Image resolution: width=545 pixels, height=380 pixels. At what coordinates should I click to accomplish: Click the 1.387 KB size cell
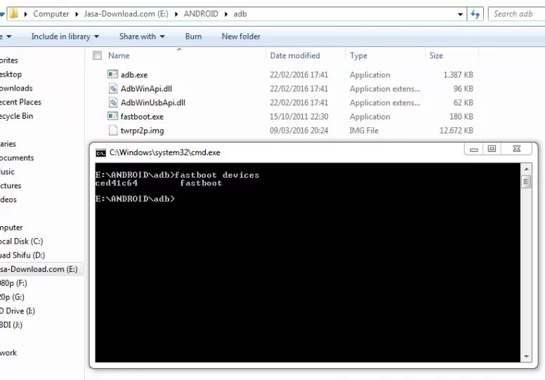tap(458, 74)
